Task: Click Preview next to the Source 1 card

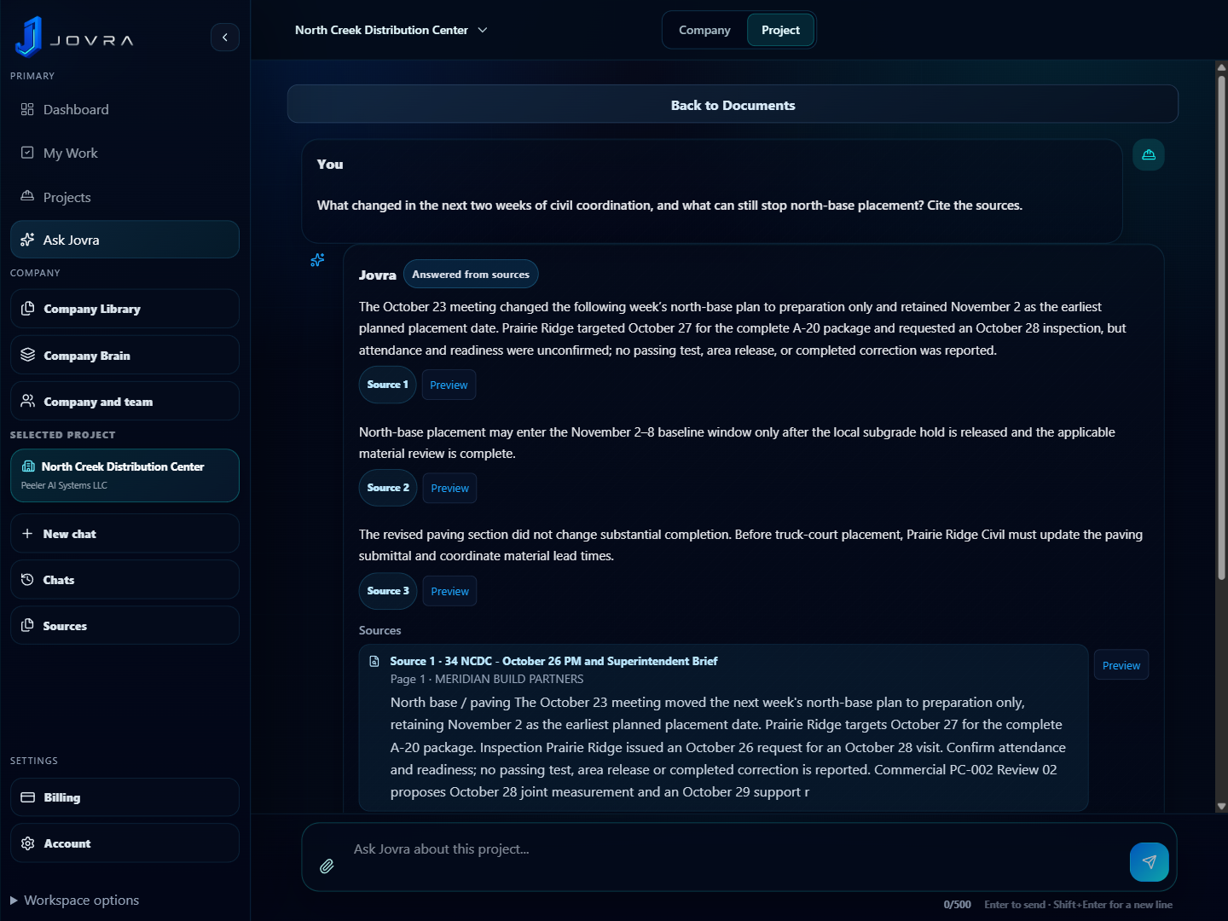Action: pos(1121,665)
